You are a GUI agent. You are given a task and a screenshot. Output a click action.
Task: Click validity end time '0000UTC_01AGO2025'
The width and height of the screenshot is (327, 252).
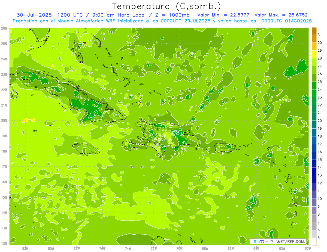(286, 21)
